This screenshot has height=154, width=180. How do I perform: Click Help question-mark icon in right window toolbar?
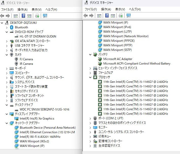pos(107,15)
